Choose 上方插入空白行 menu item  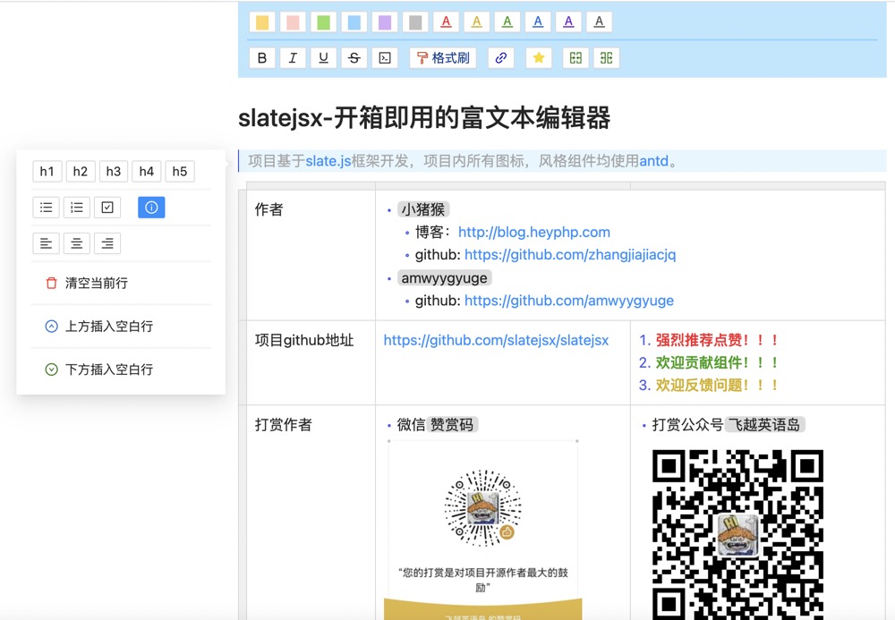[121, 327]
